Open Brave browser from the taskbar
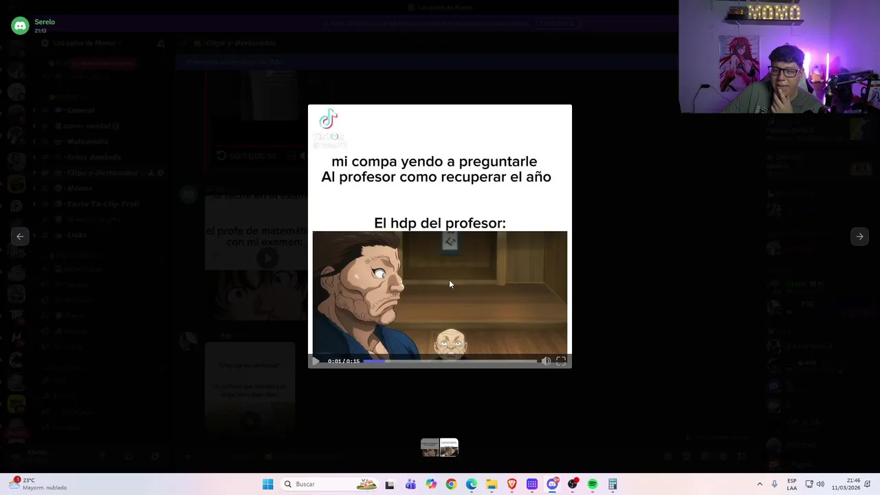This screenshot has height=495, width=880. click(511, 484)
